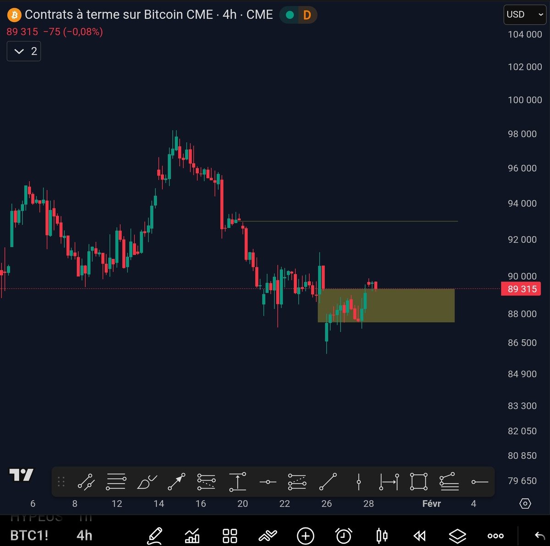This screenshot has width=550, height=546.
Task: Select the Brush drawing tool
Action: tap(146, 482)
